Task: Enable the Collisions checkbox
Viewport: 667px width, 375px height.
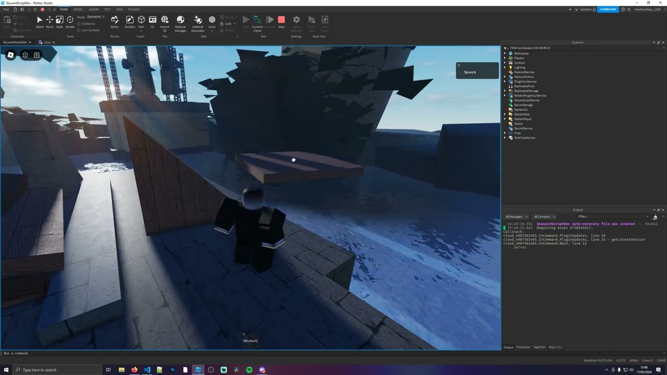Action: [x=79, y=23]
